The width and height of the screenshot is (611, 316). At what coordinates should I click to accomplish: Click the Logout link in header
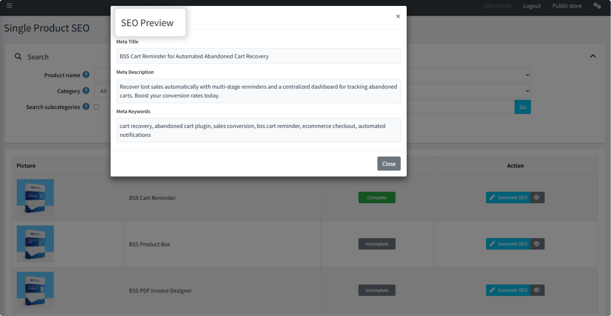point(532,6)
